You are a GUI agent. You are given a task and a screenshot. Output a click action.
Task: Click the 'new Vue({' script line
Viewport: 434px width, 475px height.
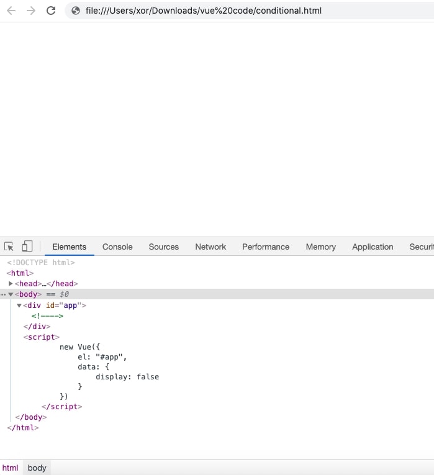click(79, 347)
